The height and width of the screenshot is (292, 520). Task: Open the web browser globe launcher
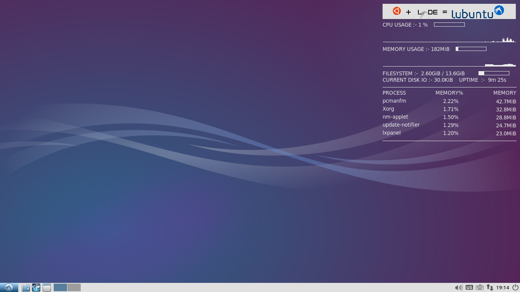pyautogui.click(x=36, y=287)
